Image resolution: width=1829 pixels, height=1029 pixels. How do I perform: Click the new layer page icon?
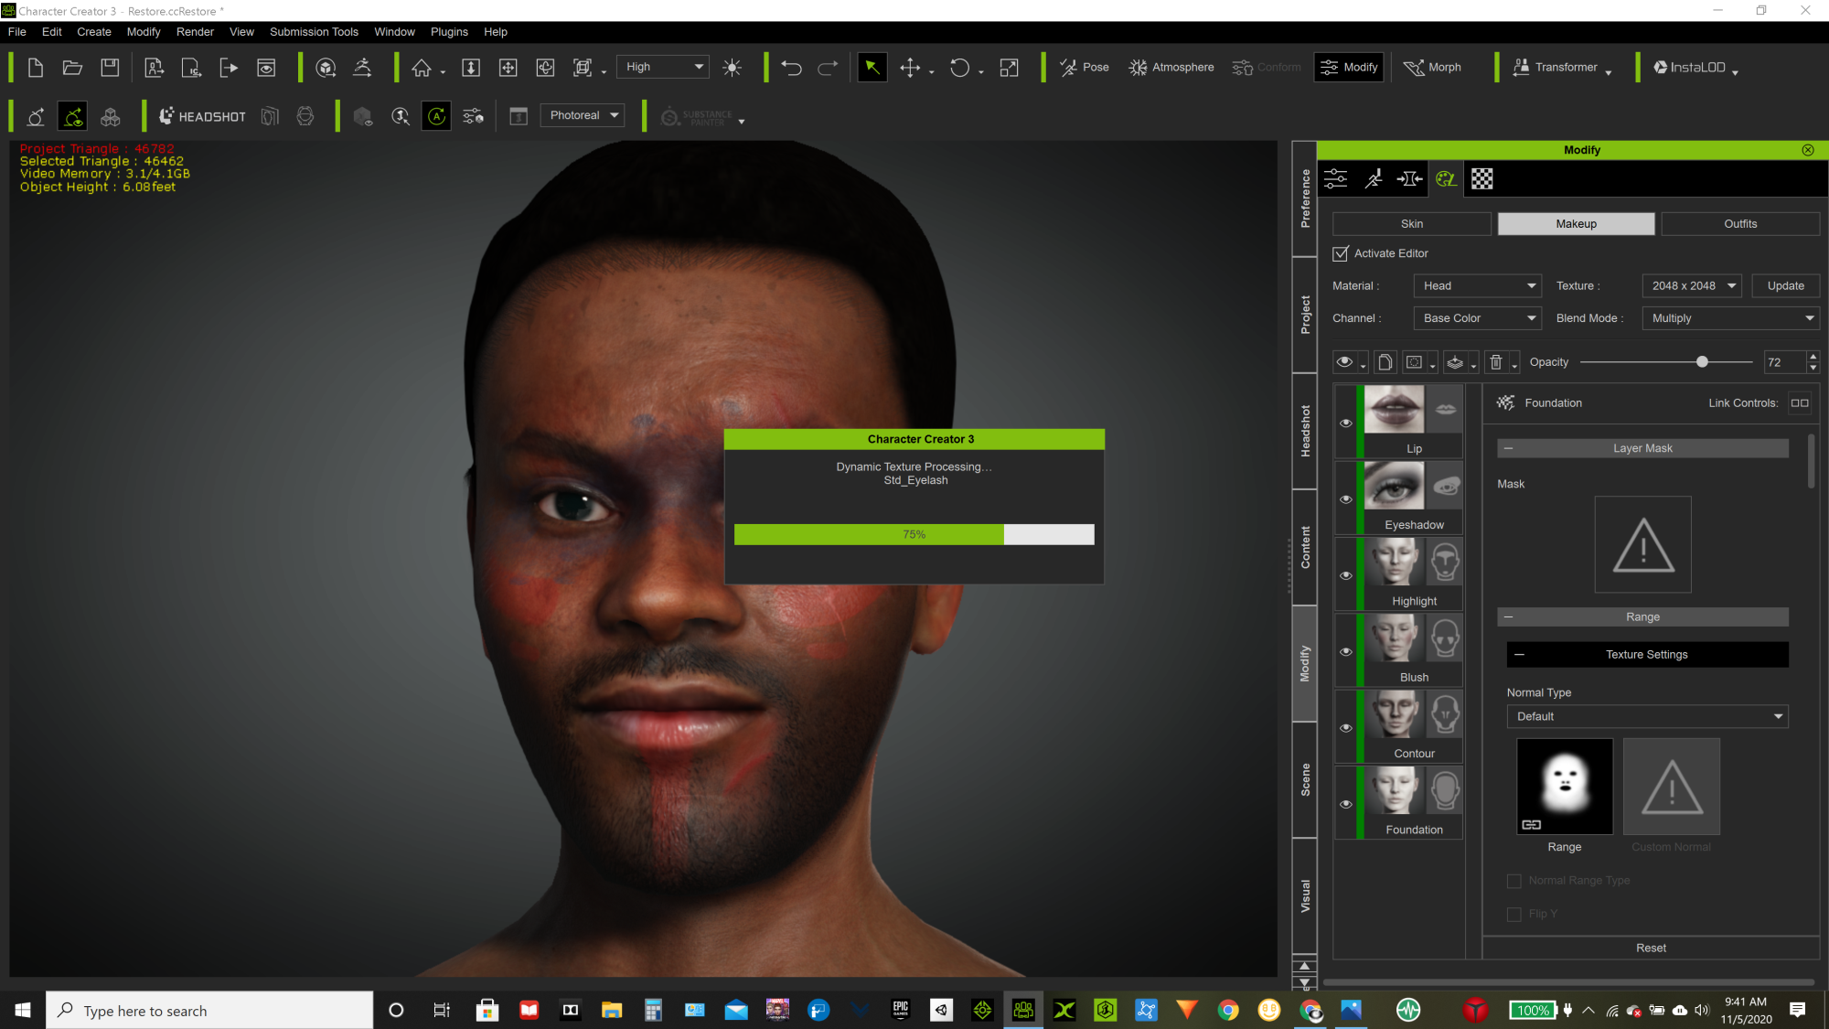[1385, 362]
